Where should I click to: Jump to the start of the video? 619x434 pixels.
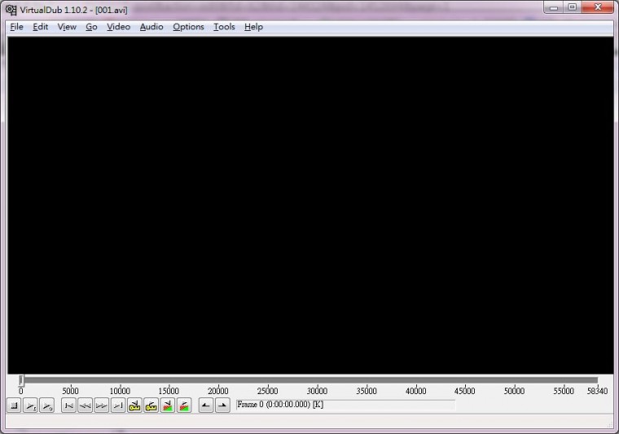[69, 406]
